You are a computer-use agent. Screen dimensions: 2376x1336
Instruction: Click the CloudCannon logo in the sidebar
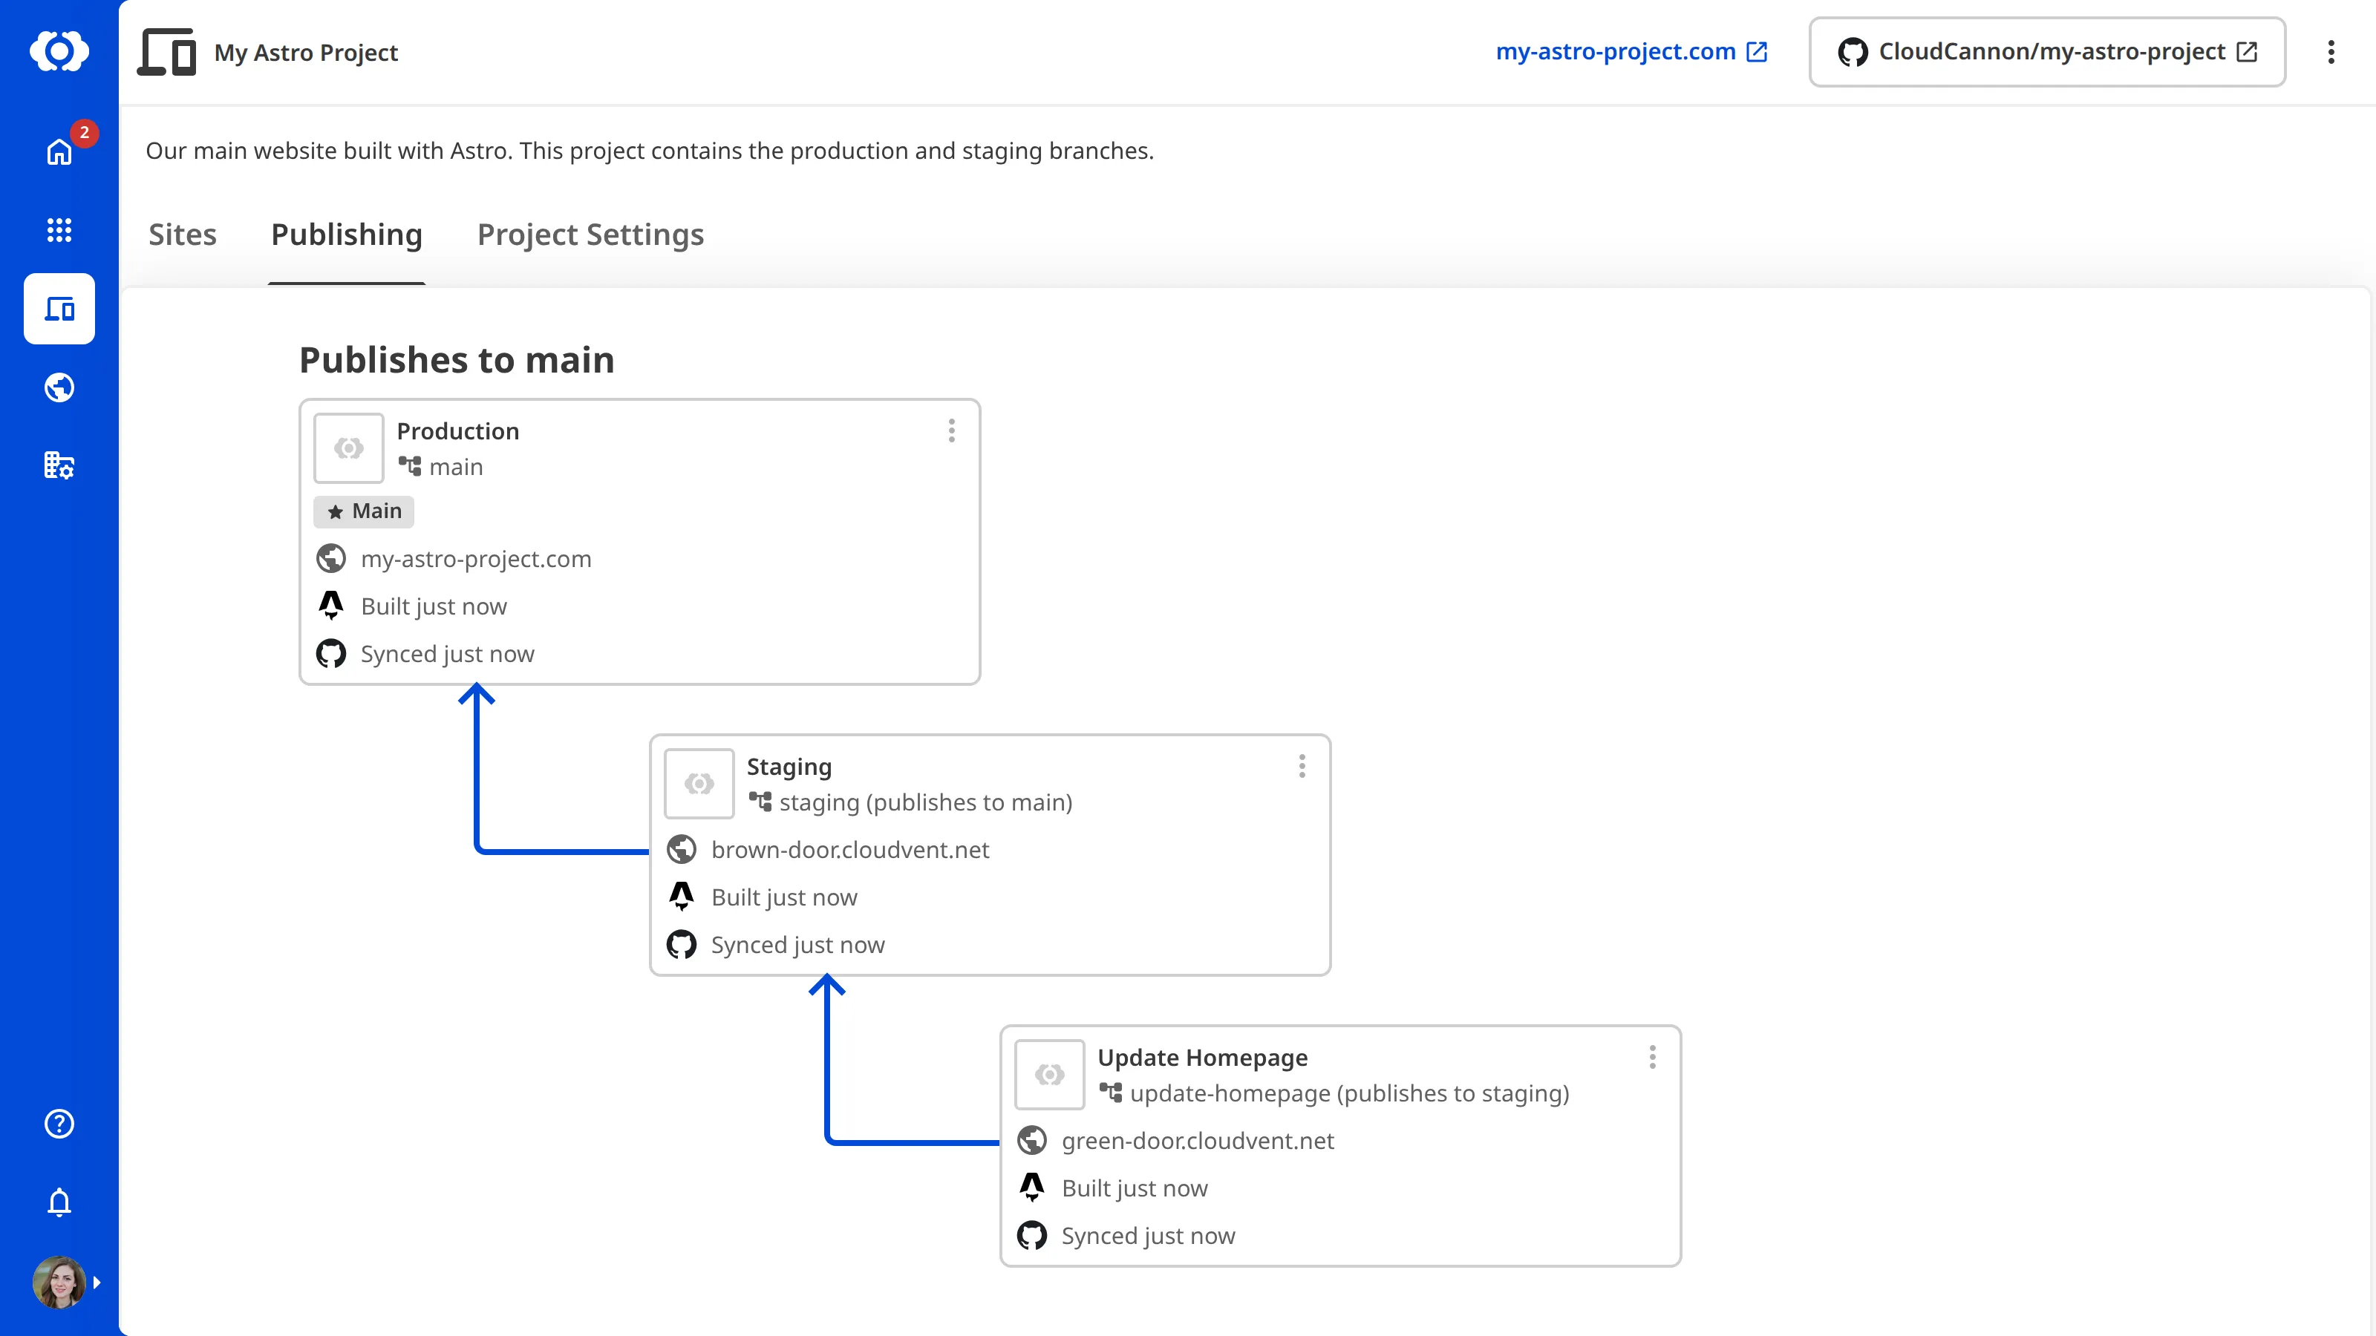59,50
